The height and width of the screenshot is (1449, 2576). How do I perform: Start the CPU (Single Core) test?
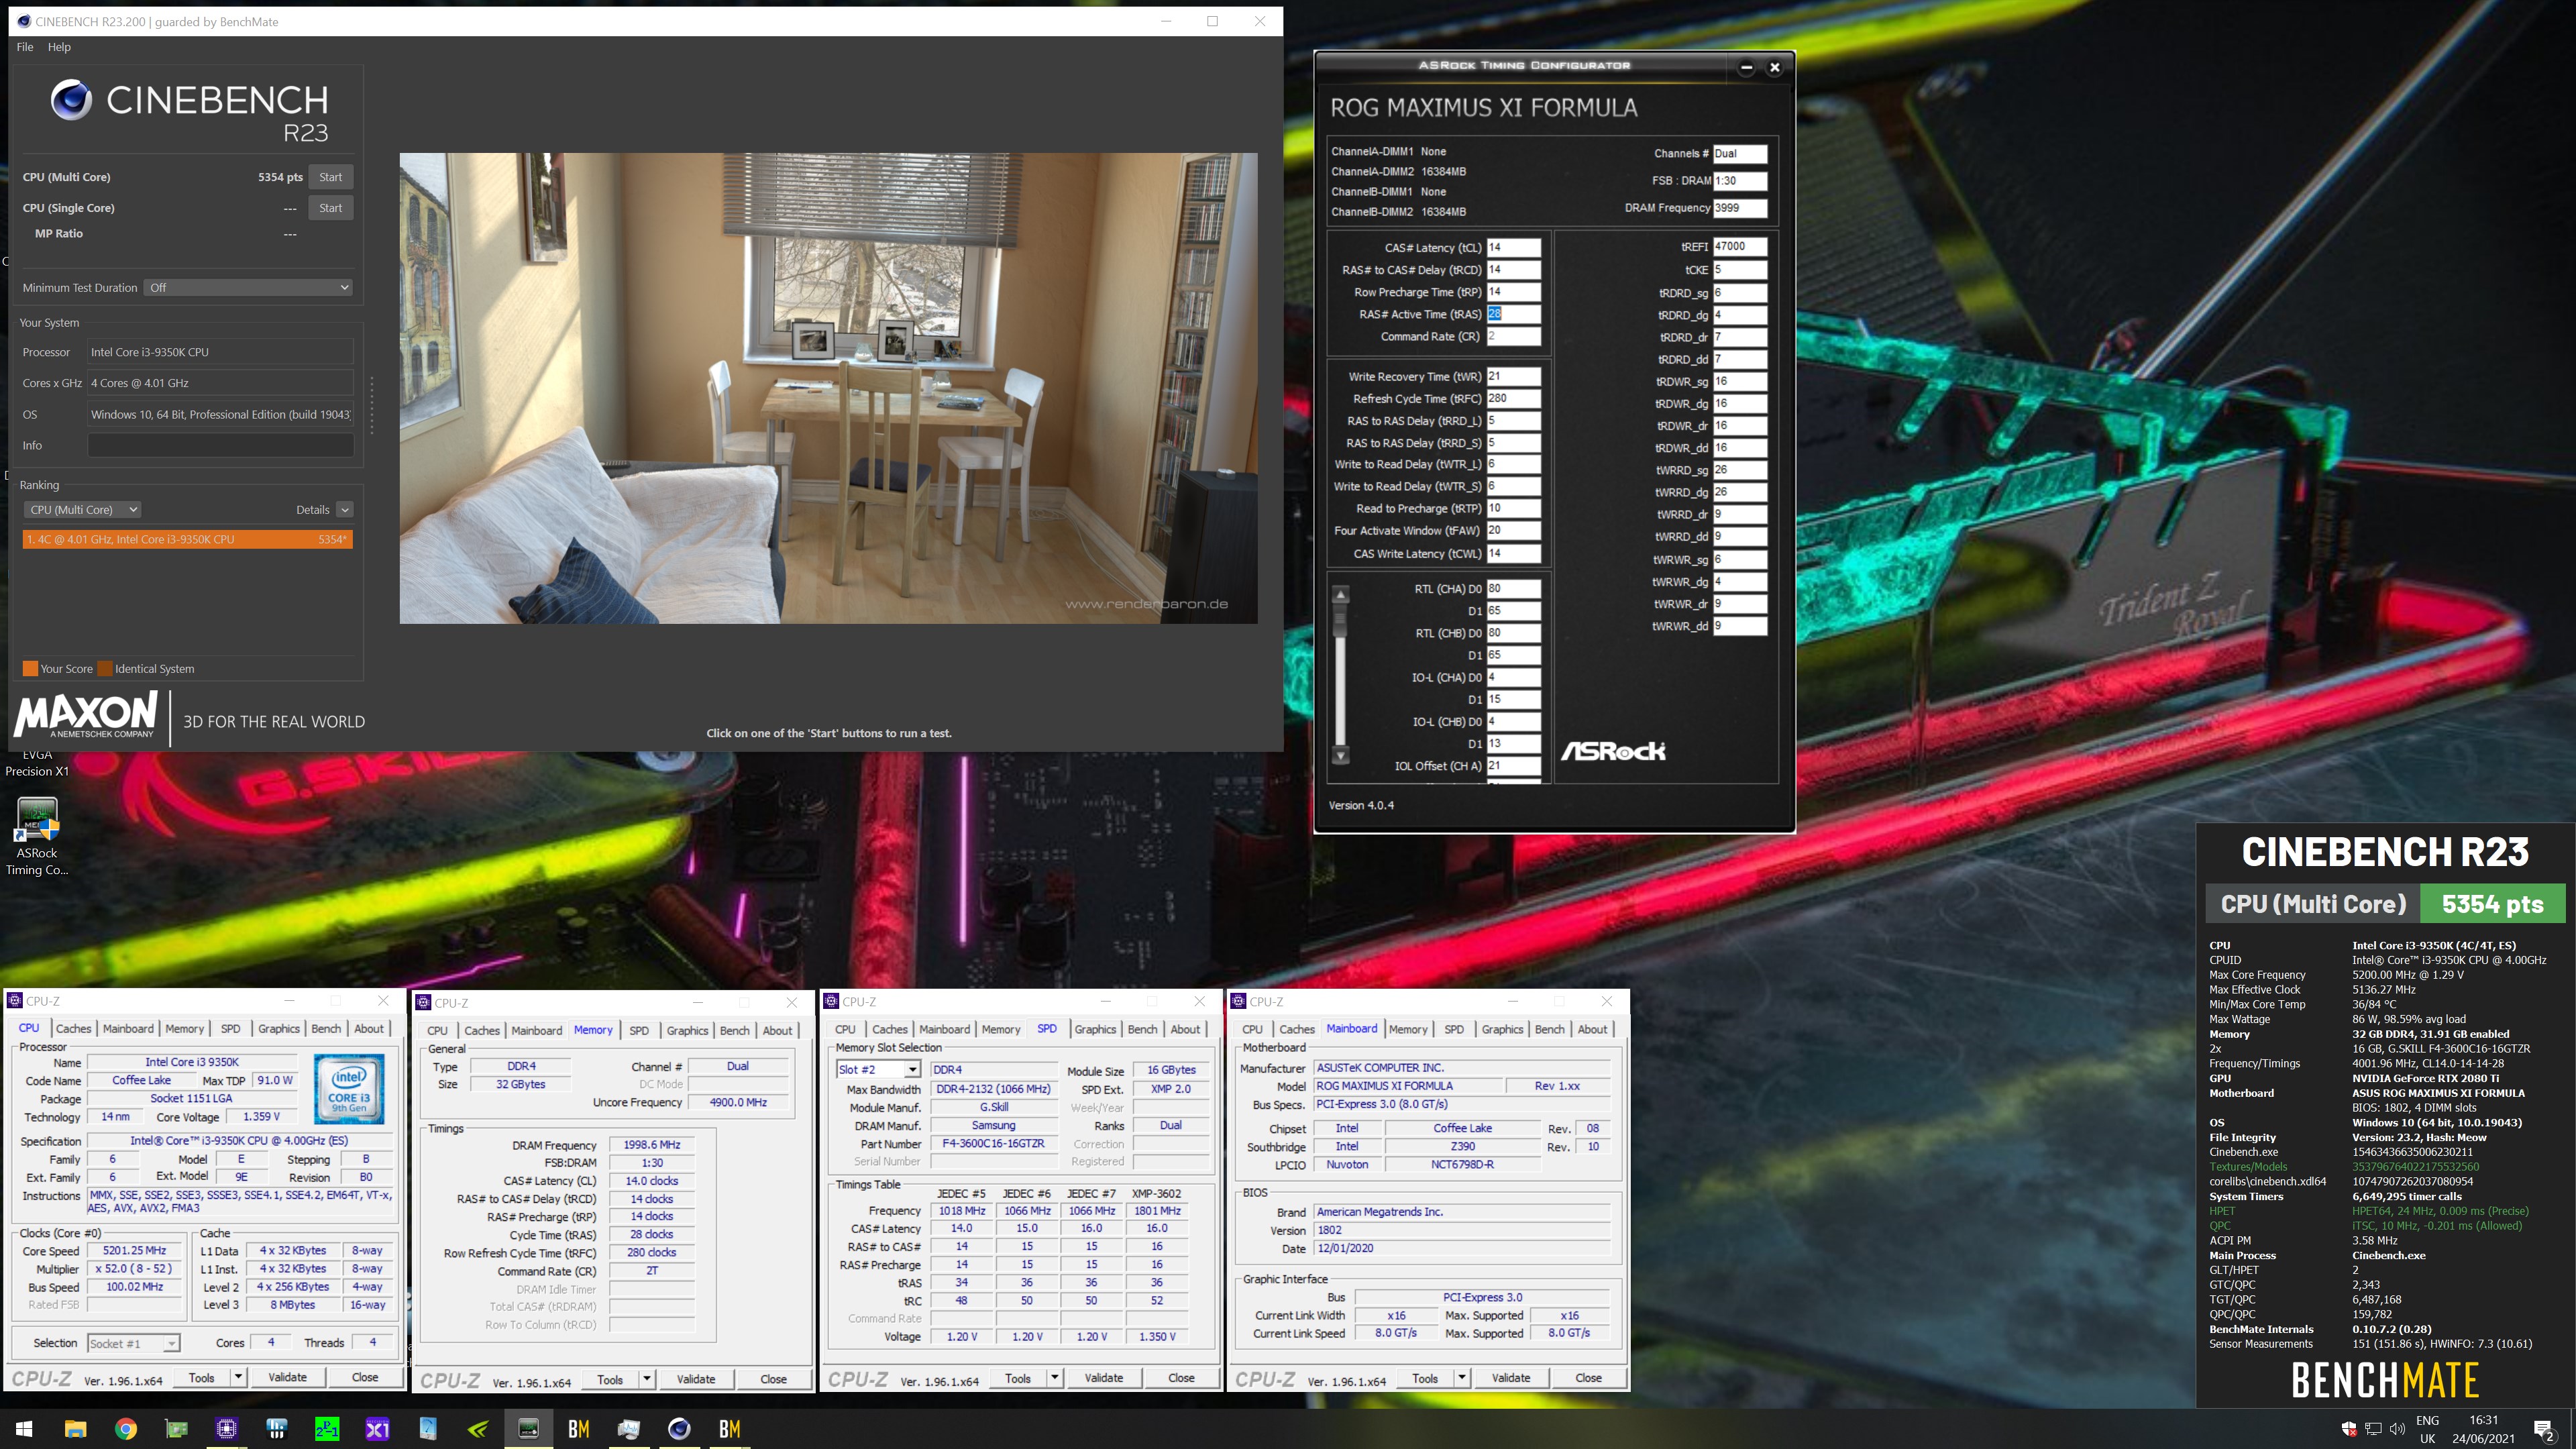coord(330,208)
